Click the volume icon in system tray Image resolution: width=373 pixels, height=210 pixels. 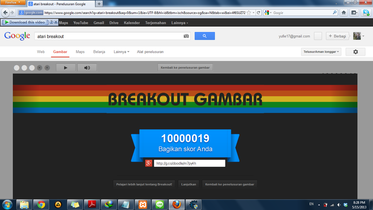coord(339,205)
